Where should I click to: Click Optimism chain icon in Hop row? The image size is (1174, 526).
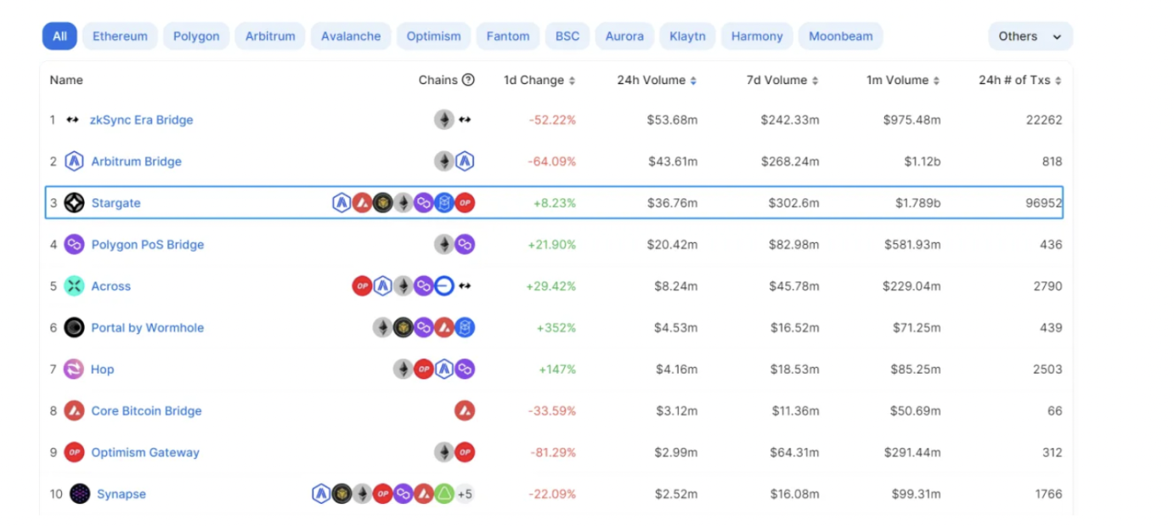click(424, 370)
